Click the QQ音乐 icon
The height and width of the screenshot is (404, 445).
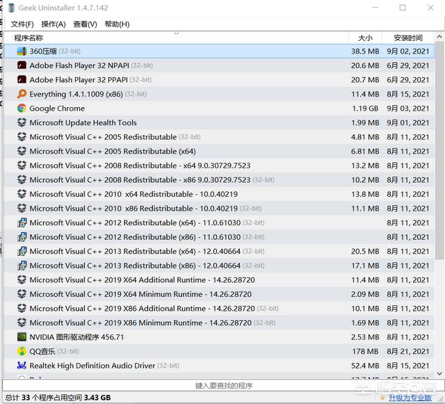[22, 351]
